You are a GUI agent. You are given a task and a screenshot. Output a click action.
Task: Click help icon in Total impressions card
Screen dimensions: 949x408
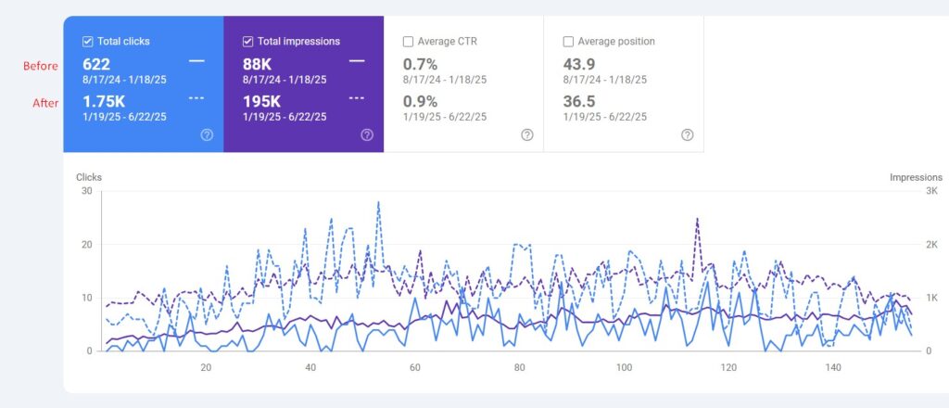click(x=367, y=135)
